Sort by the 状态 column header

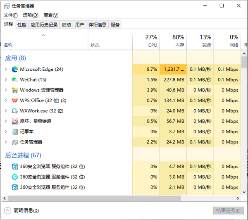(110, 42)
